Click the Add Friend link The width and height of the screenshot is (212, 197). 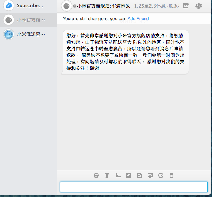tap(138, 18)
